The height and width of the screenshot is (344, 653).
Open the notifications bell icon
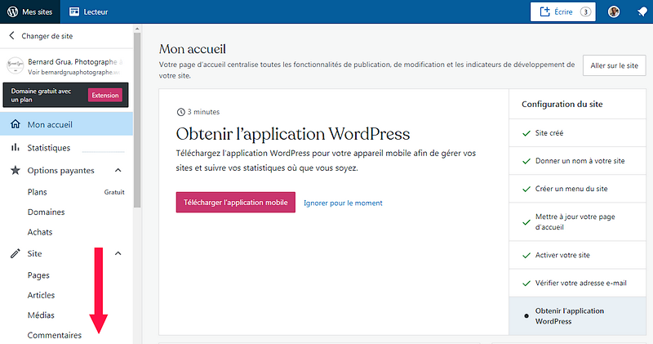(642, 12)
